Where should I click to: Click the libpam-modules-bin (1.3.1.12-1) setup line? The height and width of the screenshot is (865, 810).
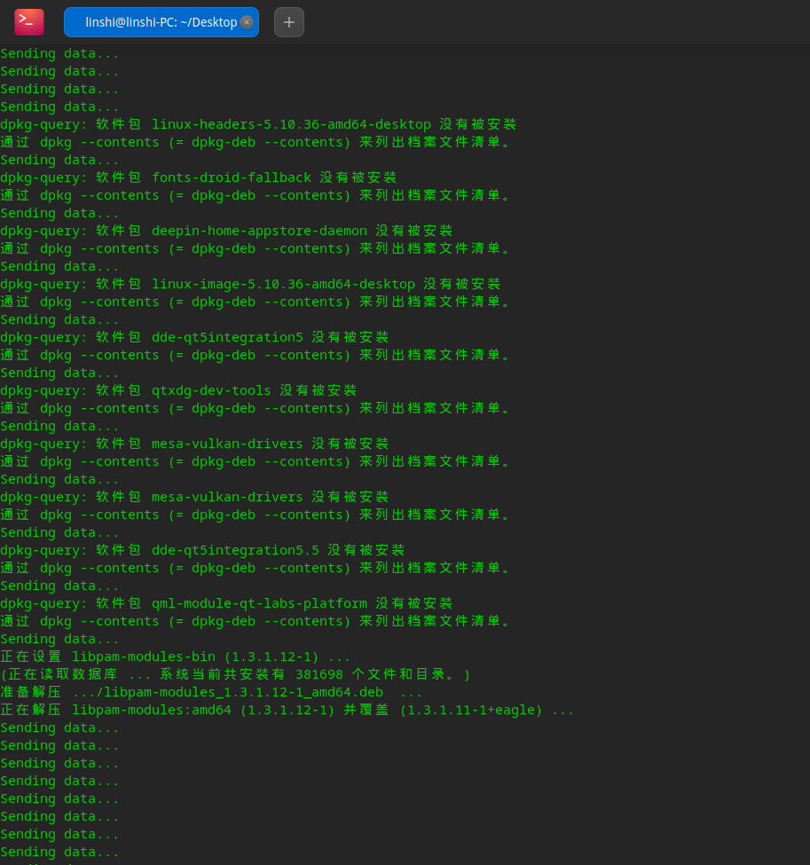(176, 657)
